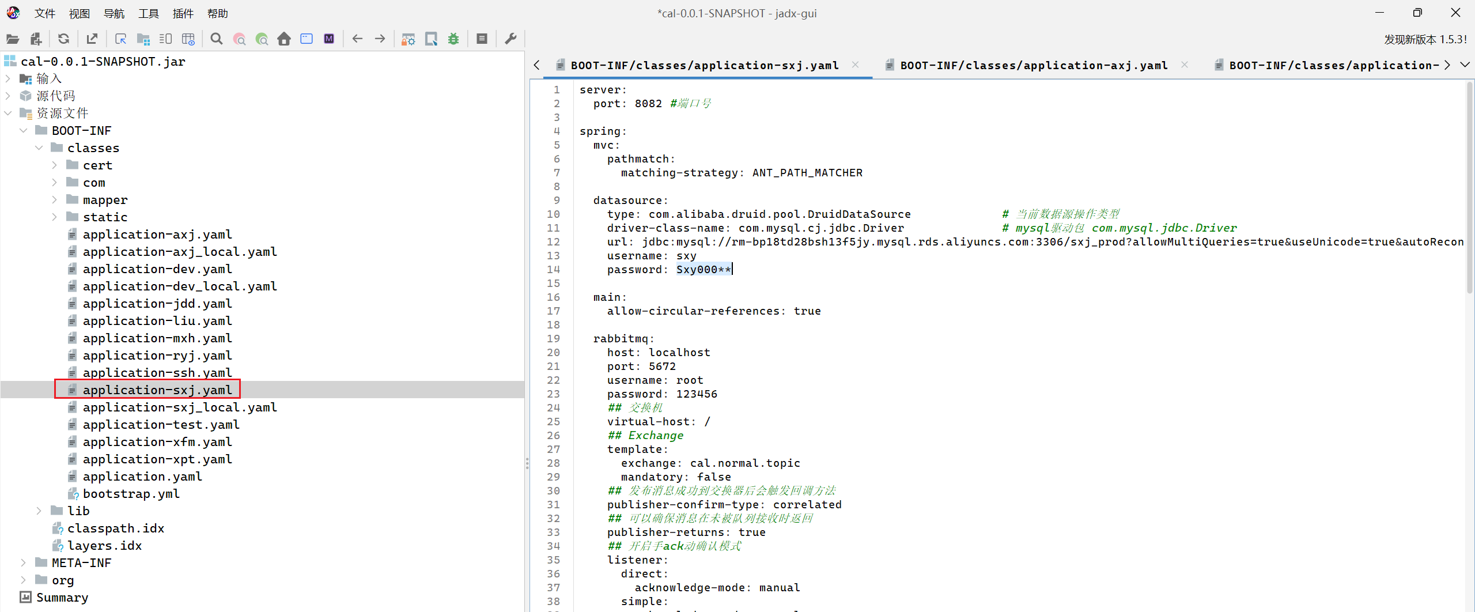Open the 导航 menu
Viewport: 1475px width, 612px height.
click(x=114, y=13)
